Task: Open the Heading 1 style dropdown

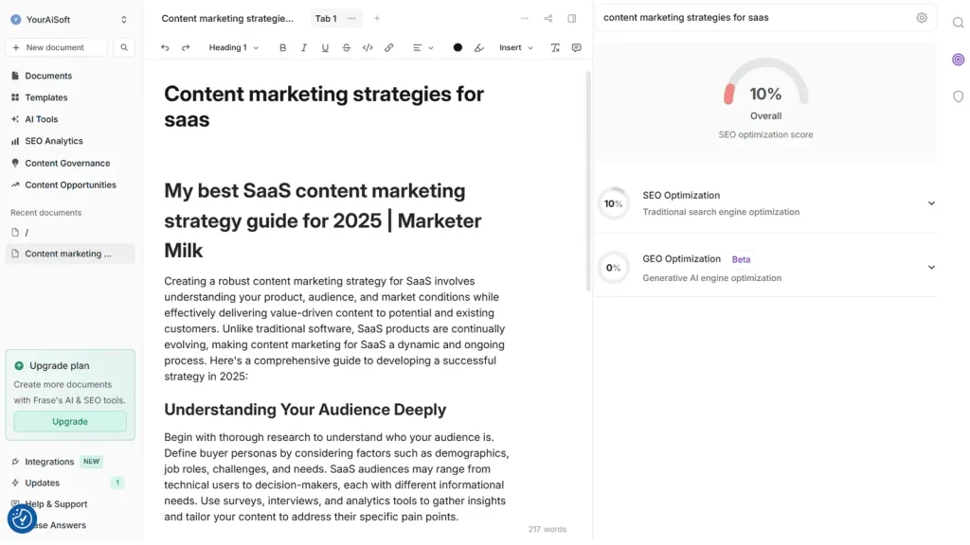Action: click(233, 47)
